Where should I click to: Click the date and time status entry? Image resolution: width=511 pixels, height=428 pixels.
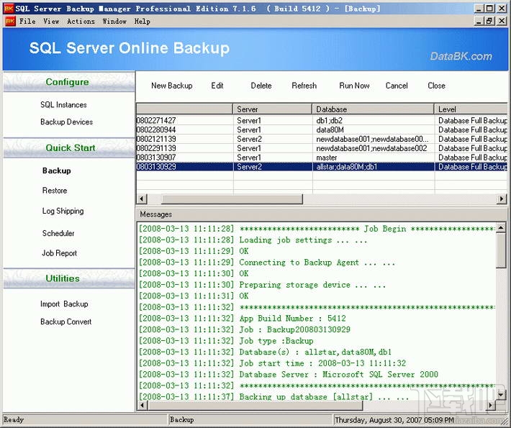pyautogui.click(x=394, y=420)
